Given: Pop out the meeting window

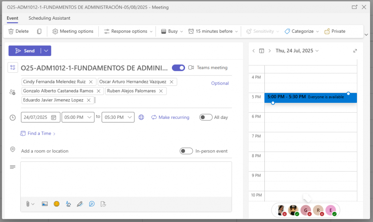Looking at the screenshot, I should (354, 7).
